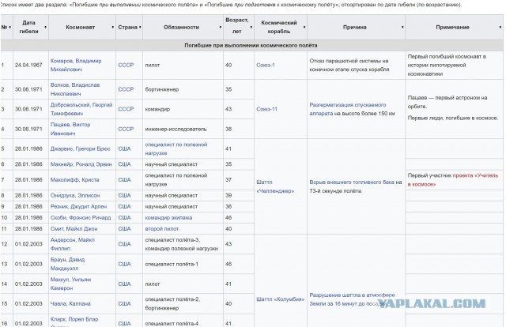506x327 pixels.
Task: Open Шаттл «Челленджер» link
Action: click(x=275, y=186)
